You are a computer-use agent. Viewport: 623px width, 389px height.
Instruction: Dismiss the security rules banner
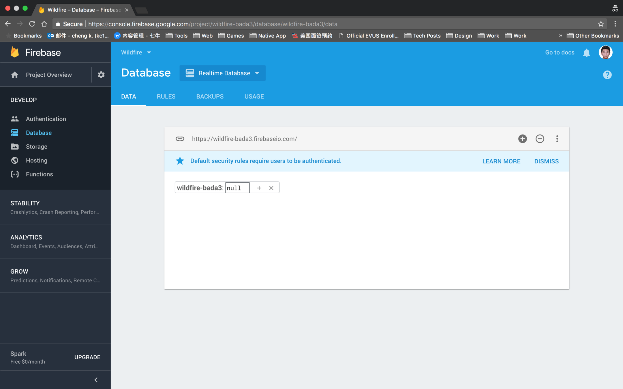click(x=546, y=161)
